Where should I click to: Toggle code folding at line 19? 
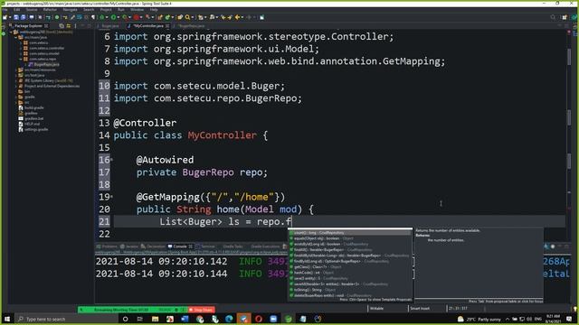point(111,197)
